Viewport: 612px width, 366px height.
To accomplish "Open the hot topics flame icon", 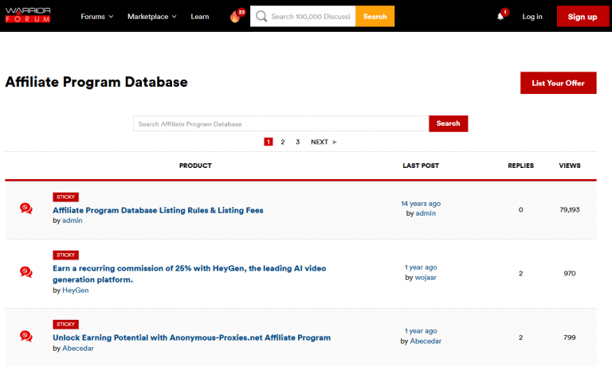I will tap(235, 17).
